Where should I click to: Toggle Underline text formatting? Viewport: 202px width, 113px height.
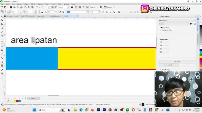click(114, 12)
